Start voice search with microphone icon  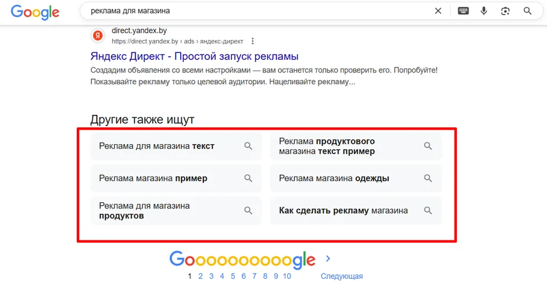tap(484, 11)
